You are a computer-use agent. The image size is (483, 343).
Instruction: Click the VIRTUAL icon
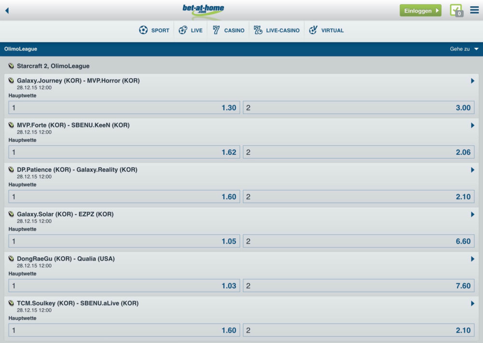tap(313, 30)
